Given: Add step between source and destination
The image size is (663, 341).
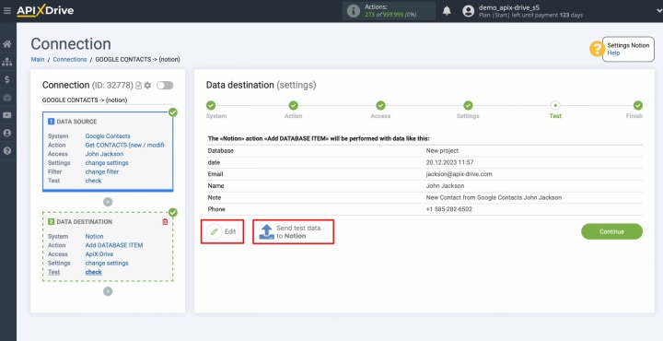Looking at the screenshot, I should 108,202.
